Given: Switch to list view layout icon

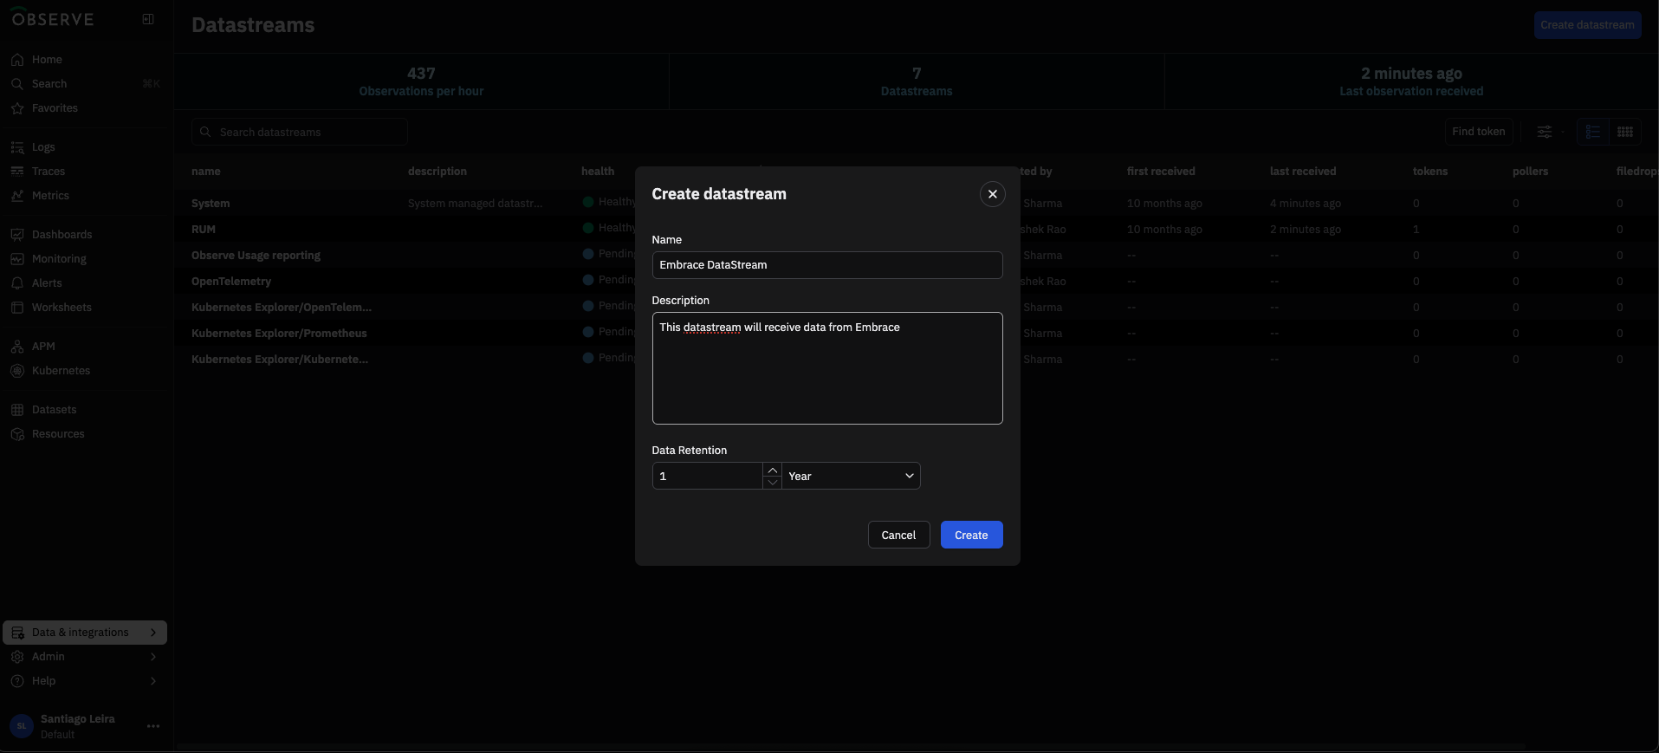Looking at the screenshot, I should pos(1592,132).
